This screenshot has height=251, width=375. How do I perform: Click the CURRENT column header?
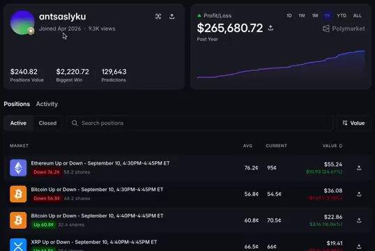tap(276, 146)
